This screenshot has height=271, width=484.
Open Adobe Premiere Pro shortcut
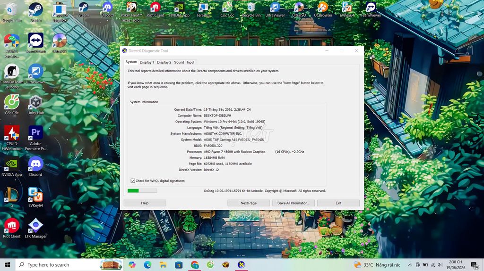tap(35, 138)
